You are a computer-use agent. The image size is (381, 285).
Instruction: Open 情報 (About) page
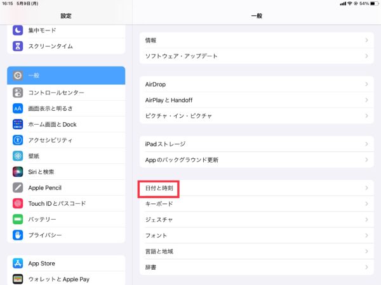(x=257, y=41)
